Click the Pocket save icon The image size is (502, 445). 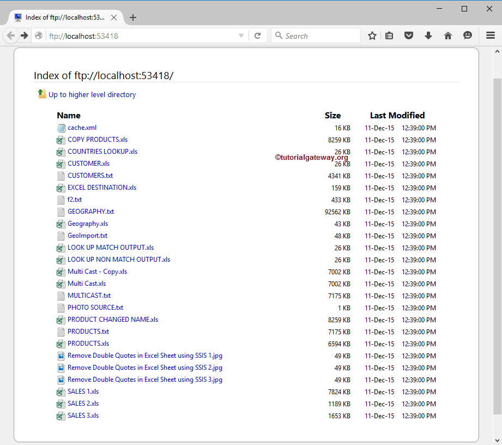click(x=408, y=36)
